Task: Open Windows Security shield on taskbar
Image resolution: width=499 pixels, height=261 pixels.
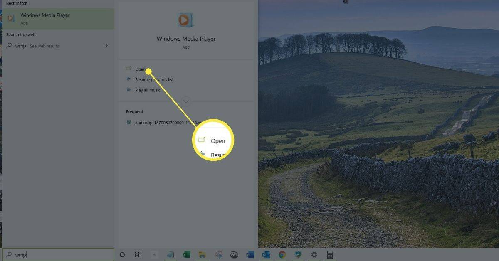Action: pyautogui.click(x=298, y=255)
